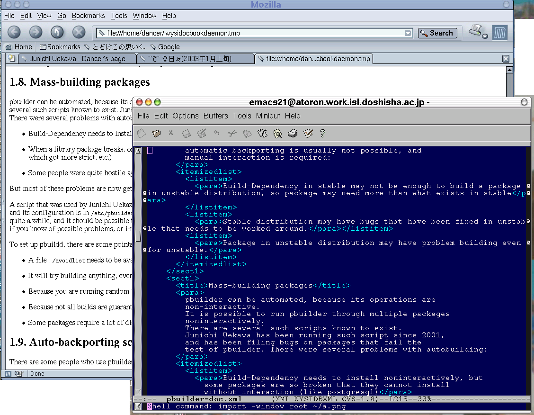Click the Search button
This screenshot has width=534, height=415.
(437, 33)
